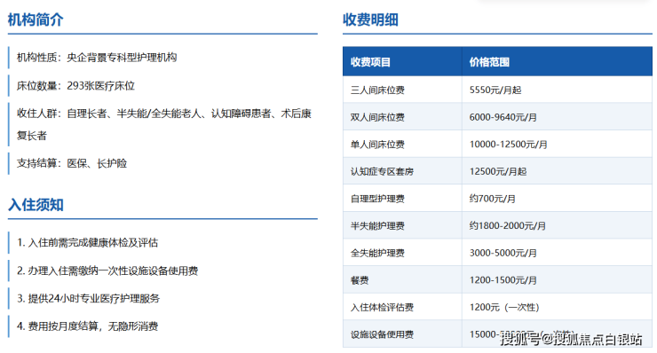Click the 价格范围 column header
Screen dimensions: 657x353
557,62
